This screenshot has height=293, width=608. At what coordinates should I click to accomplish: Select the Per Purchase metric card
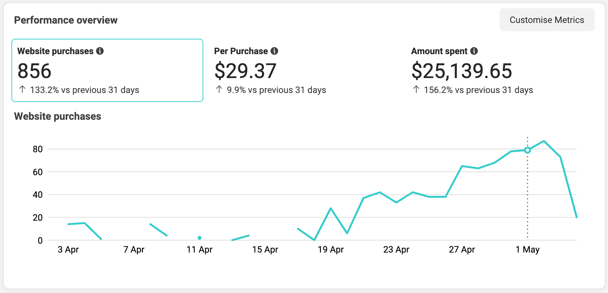point(303,70)
